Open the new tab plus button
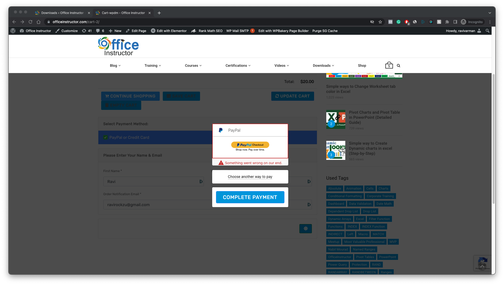Screen dimensions: 504x285 pos(159,13)
